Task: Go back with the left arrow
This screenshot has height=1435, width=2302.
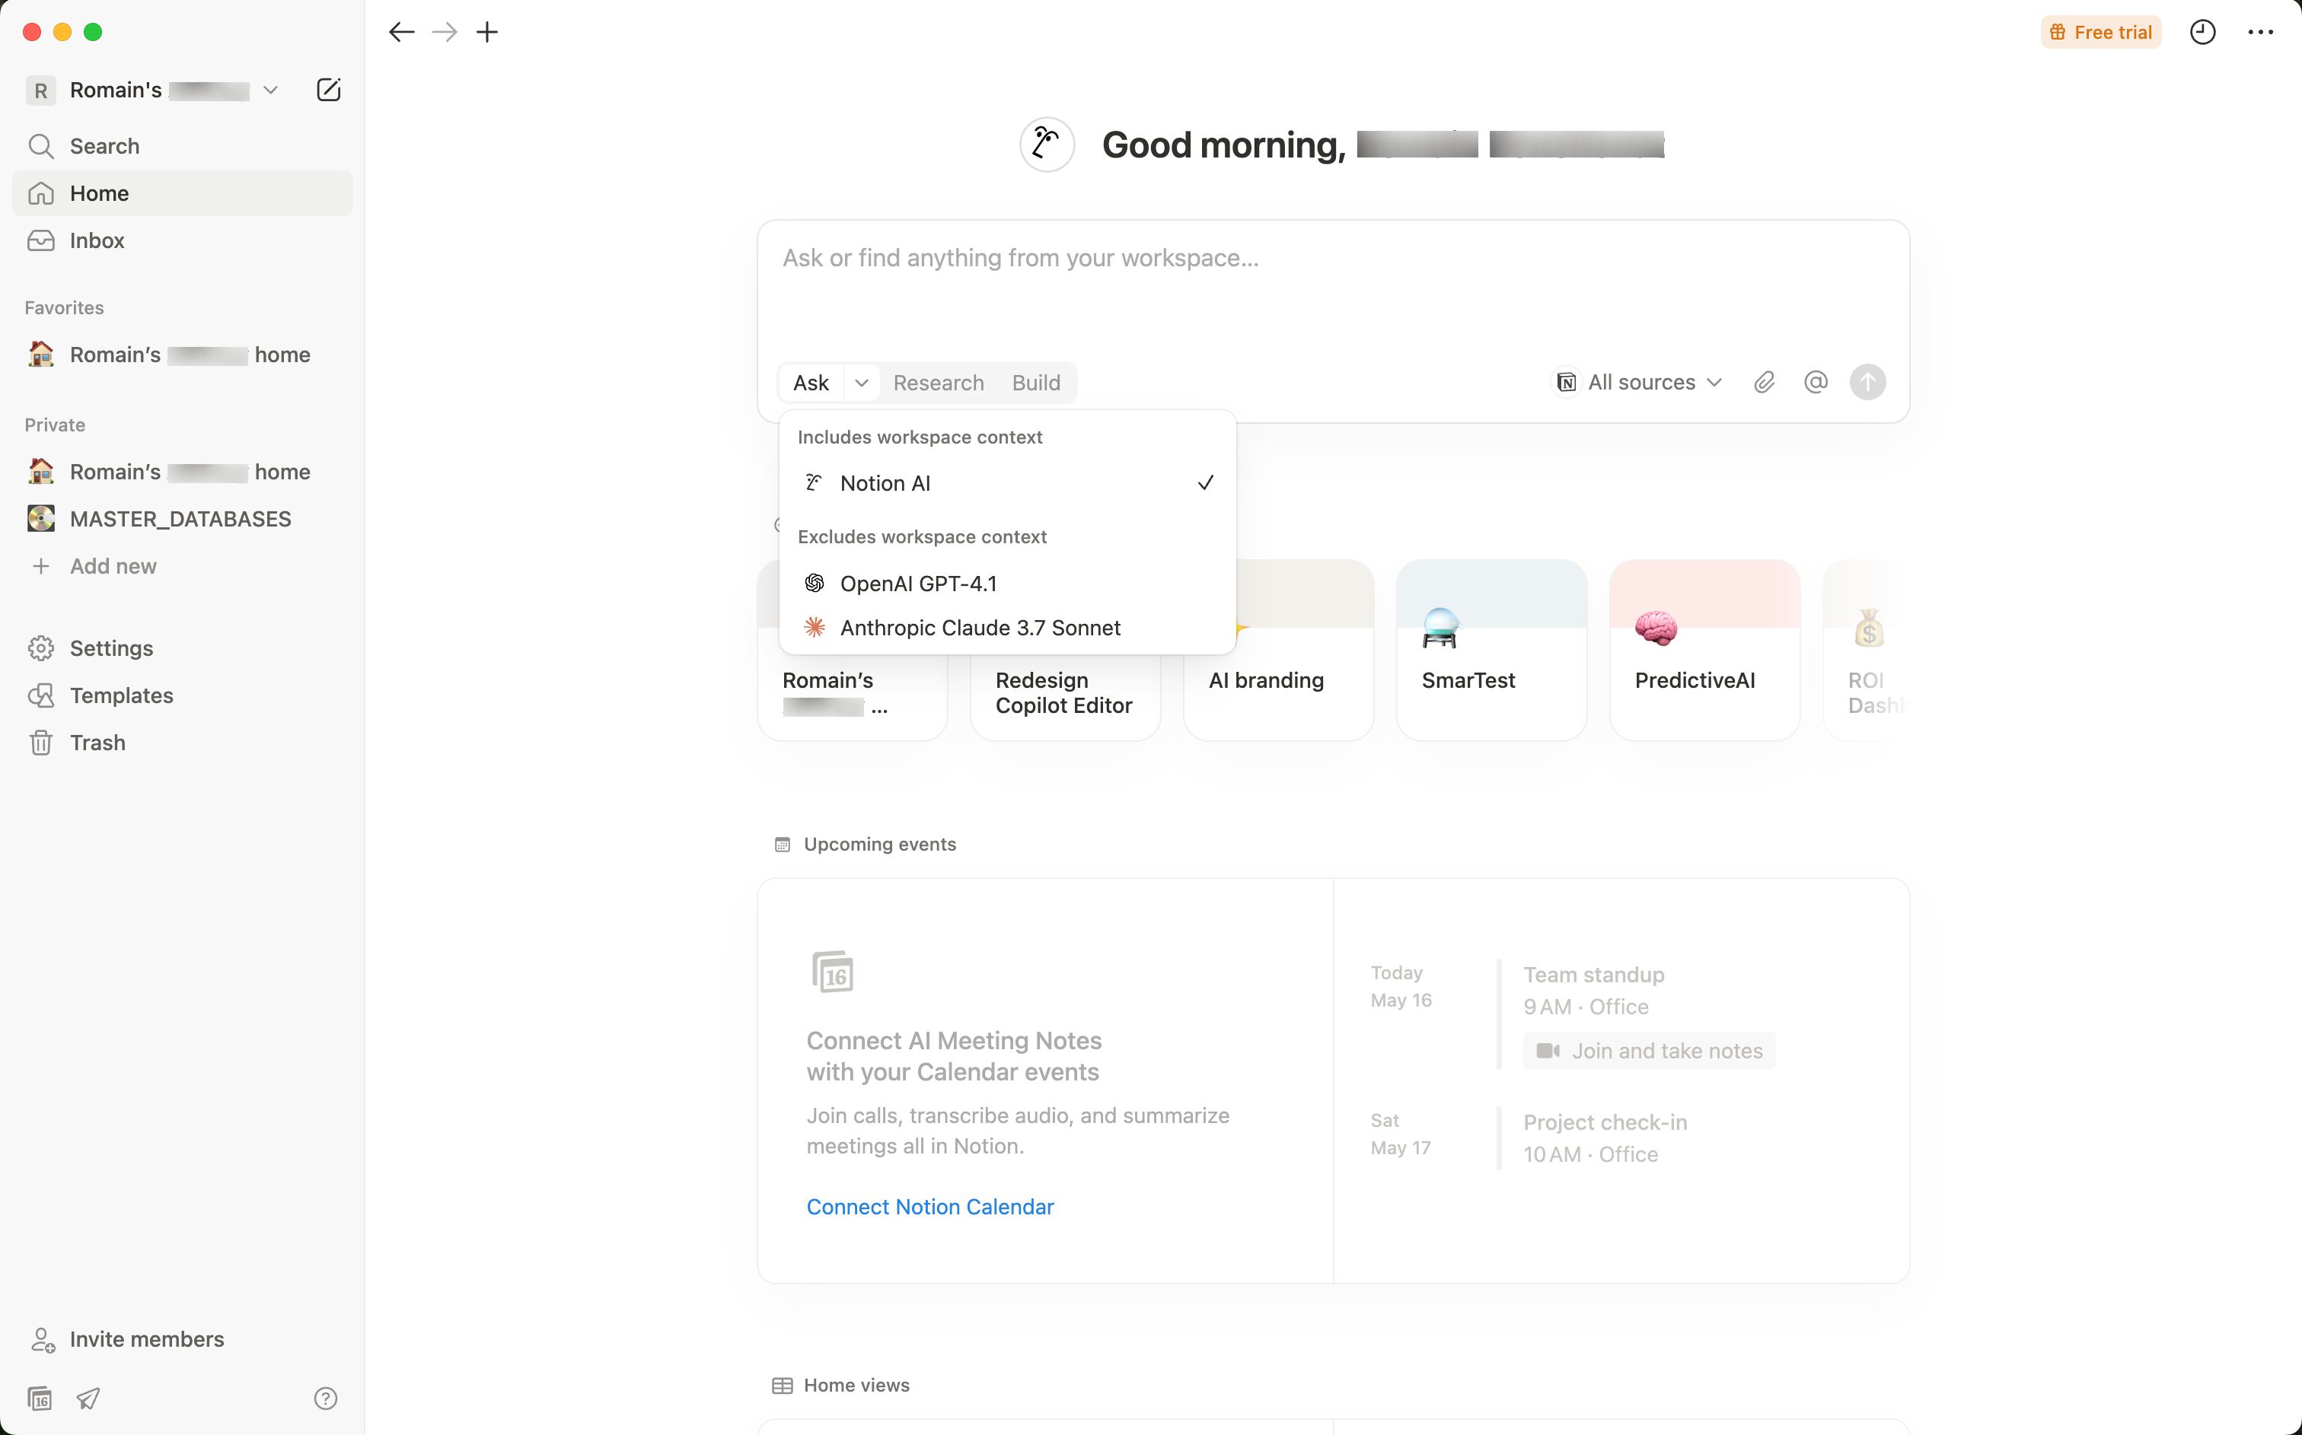Action: point(401,32)
